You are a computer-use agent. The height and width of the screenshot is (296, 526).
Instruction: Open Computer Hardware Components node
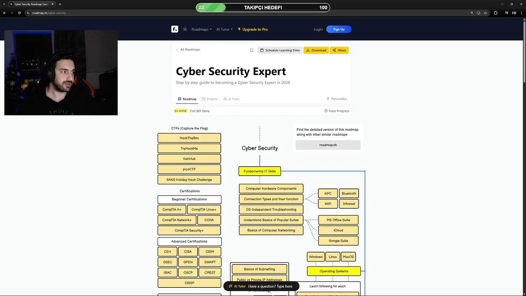[x=271, y=188]
